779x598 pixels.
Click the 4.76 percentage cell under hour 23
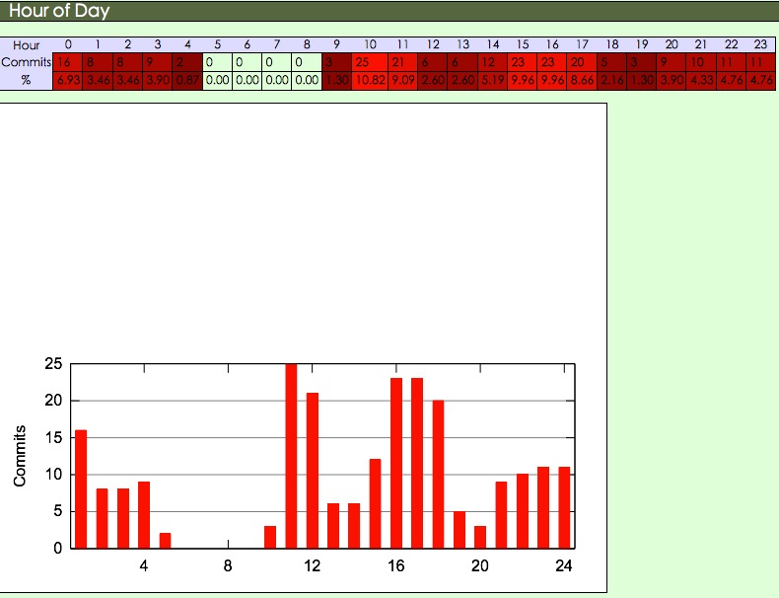pyautogui.click(x=760, y=80)
